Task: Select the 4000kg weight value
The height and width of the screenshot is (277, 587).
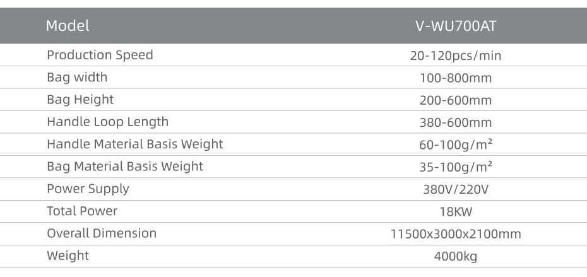Action: [x=456, y=257]
